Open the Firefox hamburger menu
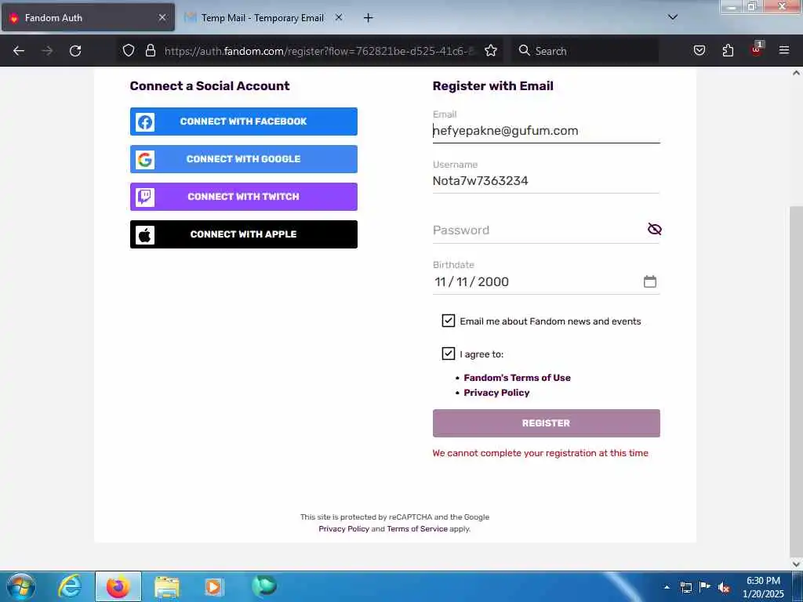This screenshot has width=803, height=602. 783,50
